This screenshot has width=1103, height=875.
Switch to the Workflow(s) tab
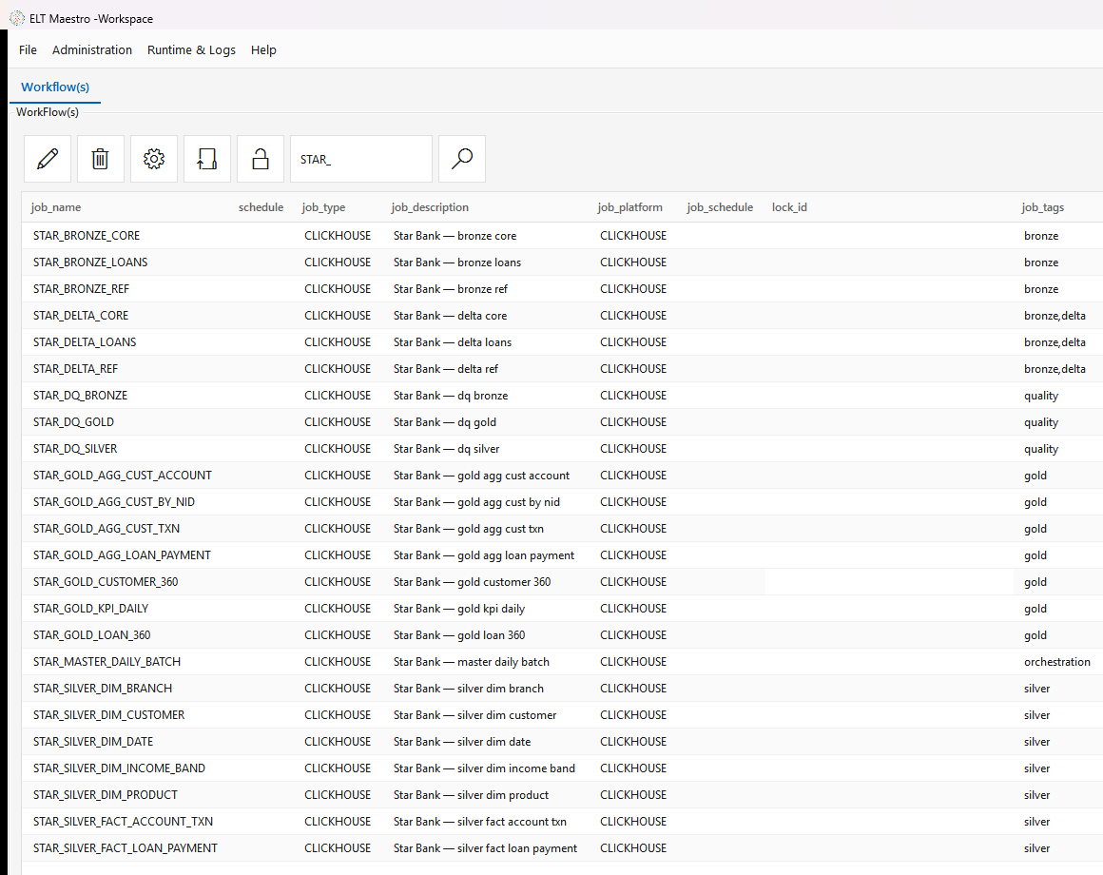55,87
